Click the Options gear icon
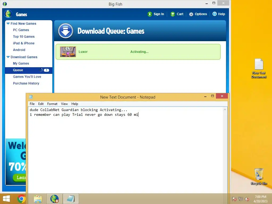The height and width of the screenshot is (204, 272). click(191, 14)
